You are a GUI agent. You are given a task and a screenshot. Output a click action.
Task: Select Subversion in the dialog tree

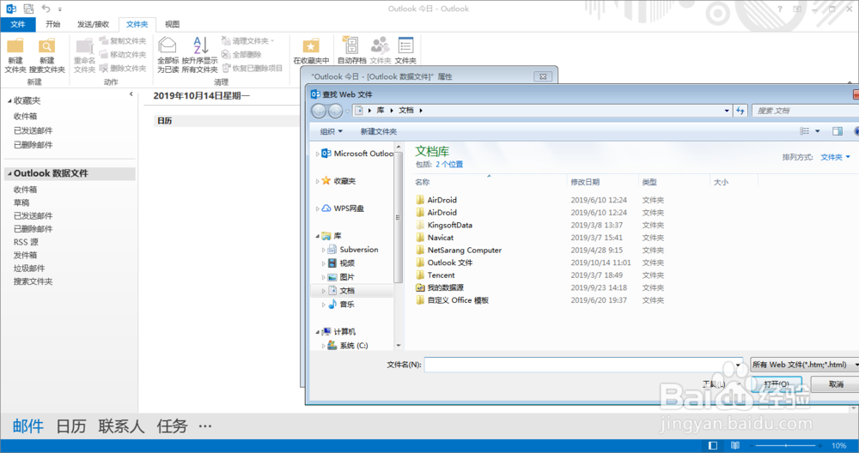(x=358, y=250)
